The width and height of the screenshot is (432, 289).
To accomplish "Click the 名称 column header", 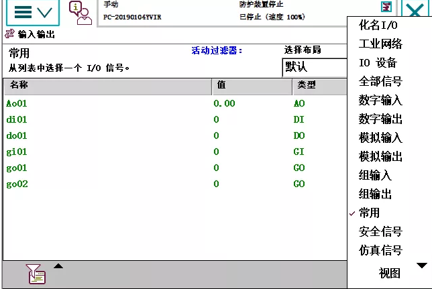I will click(107, 86).
